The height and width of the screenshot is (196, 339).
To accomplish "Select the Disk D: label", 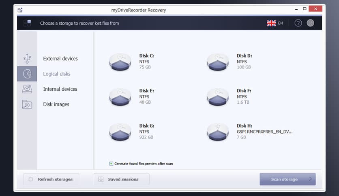I will point(245,56).
